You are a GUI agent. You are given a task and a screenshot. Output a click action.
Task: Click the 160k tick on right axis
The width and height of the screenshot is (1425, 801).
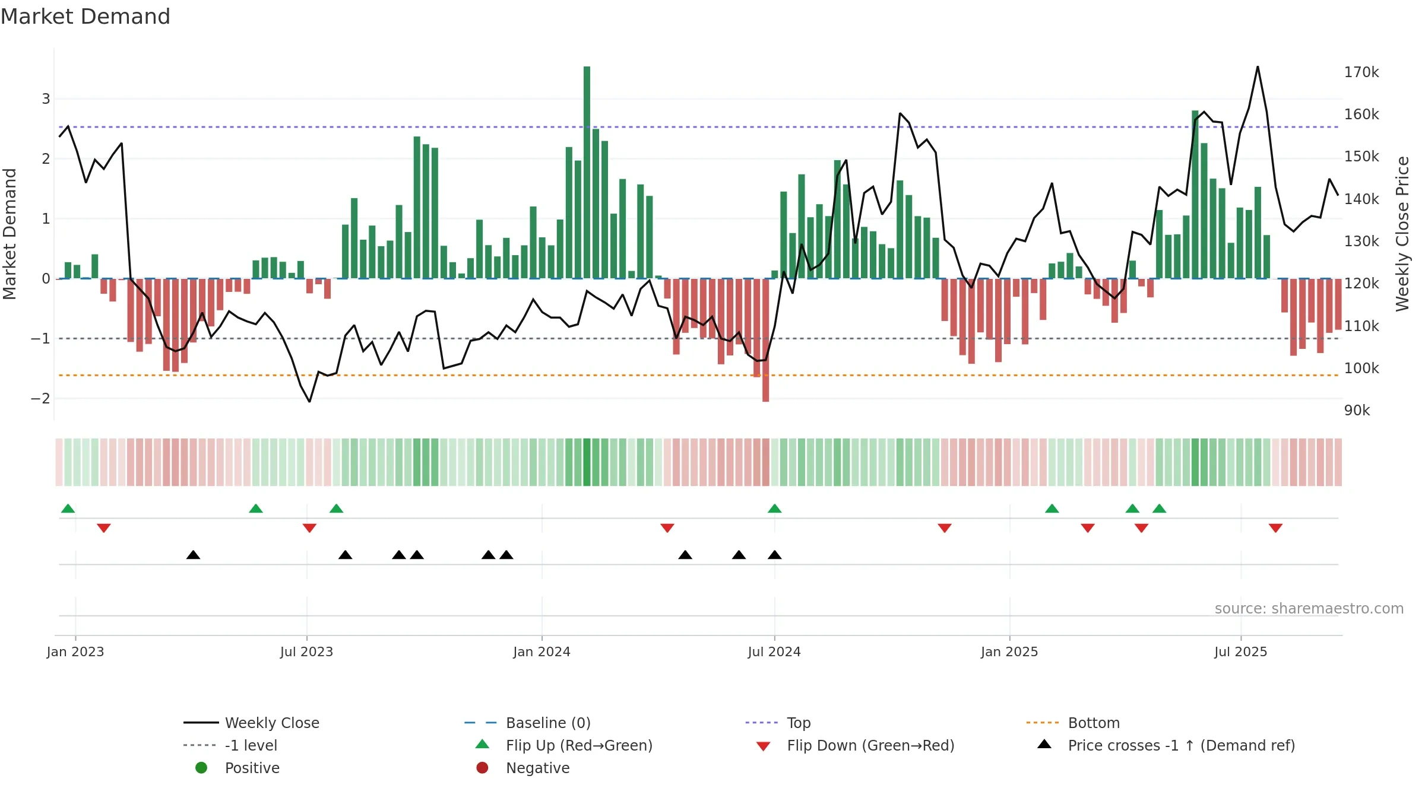(x=1362, y=115)
